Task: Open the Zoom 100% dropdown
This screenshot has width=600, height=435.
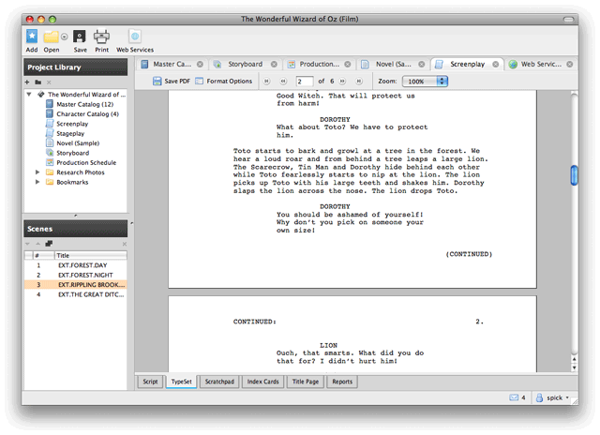Action: click(x=425, y=82)
